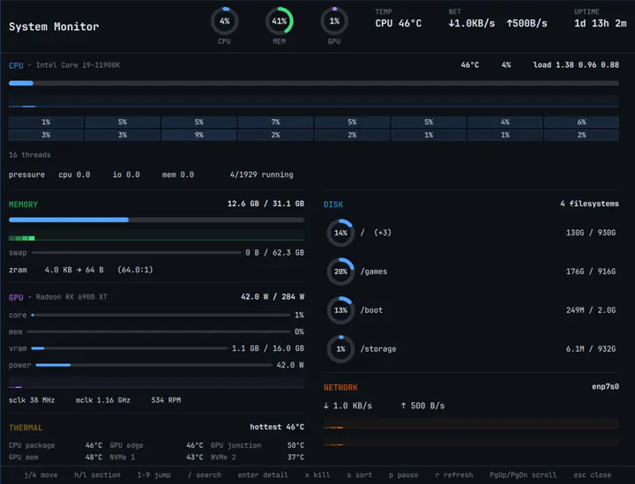Click the 'pressure' label

(x=26, y=175)
